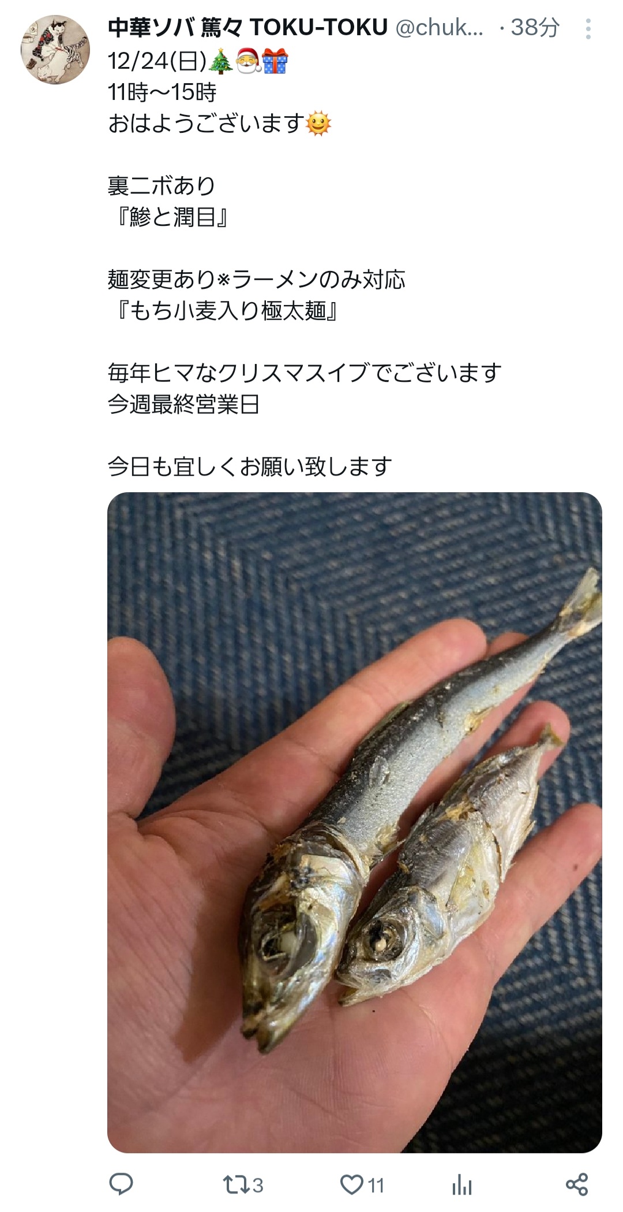623x1212 pixels.
Task: Open the 38分 post timestamp
Action: coord(535,27)
